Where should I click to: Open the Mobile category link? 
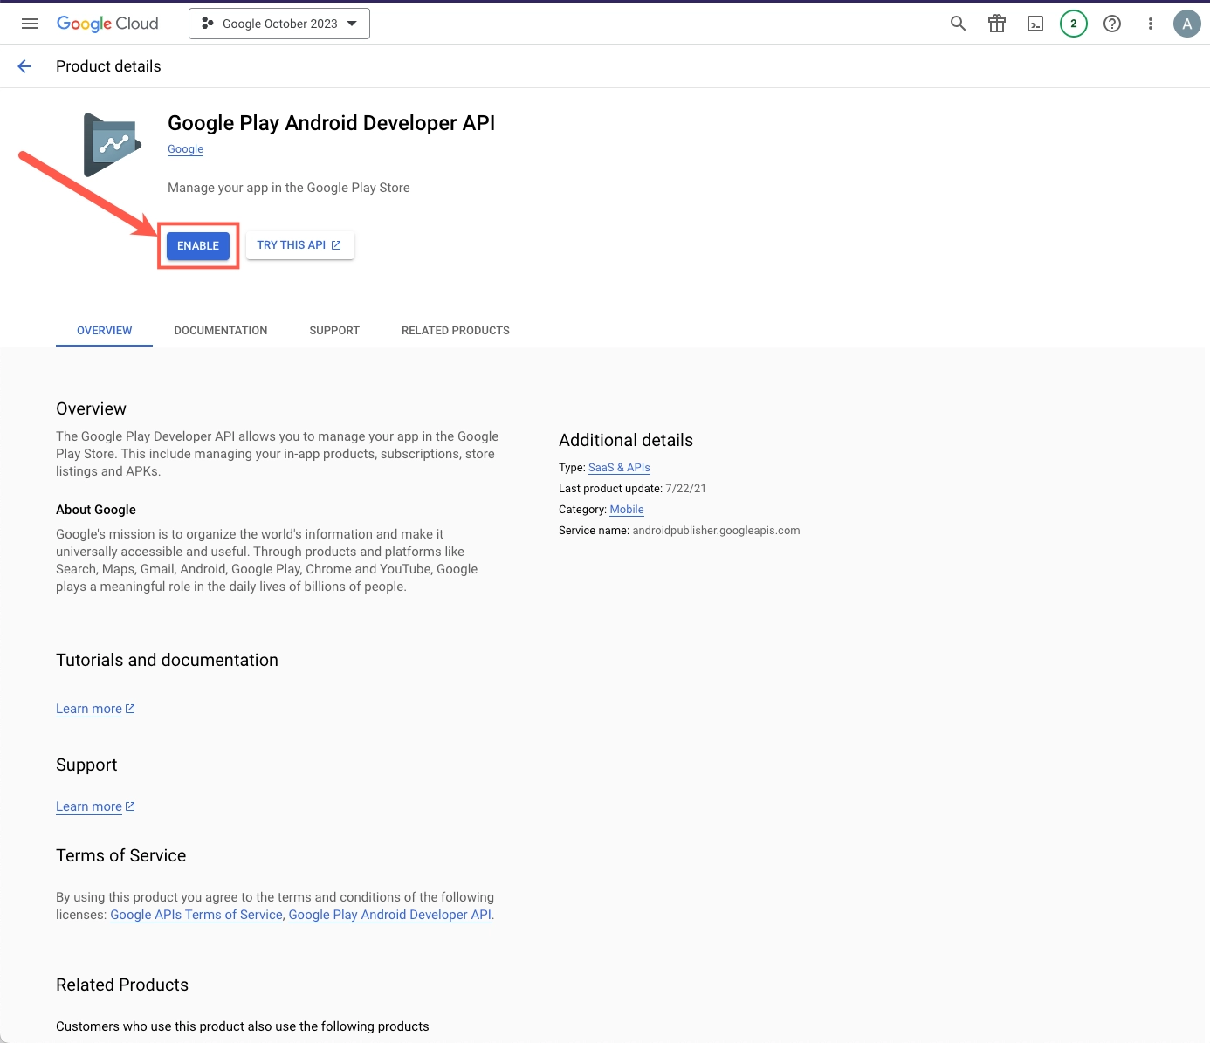(x=627, y=510)
